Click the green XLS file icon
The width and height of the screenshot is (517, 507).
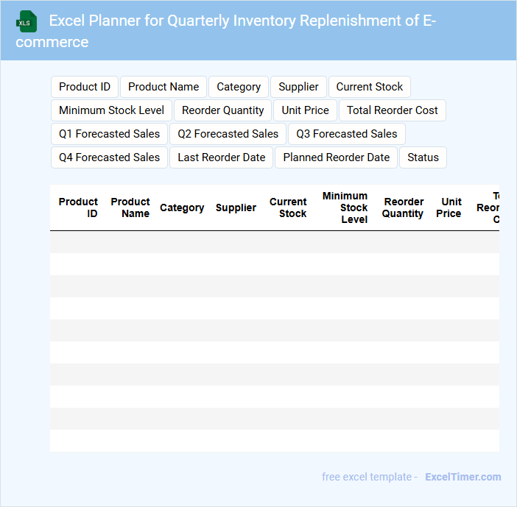click(27, 21)
